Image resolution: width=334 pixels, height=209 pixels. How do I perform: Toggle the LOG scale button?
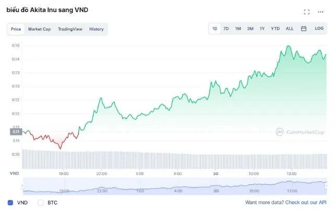point(319,29)
